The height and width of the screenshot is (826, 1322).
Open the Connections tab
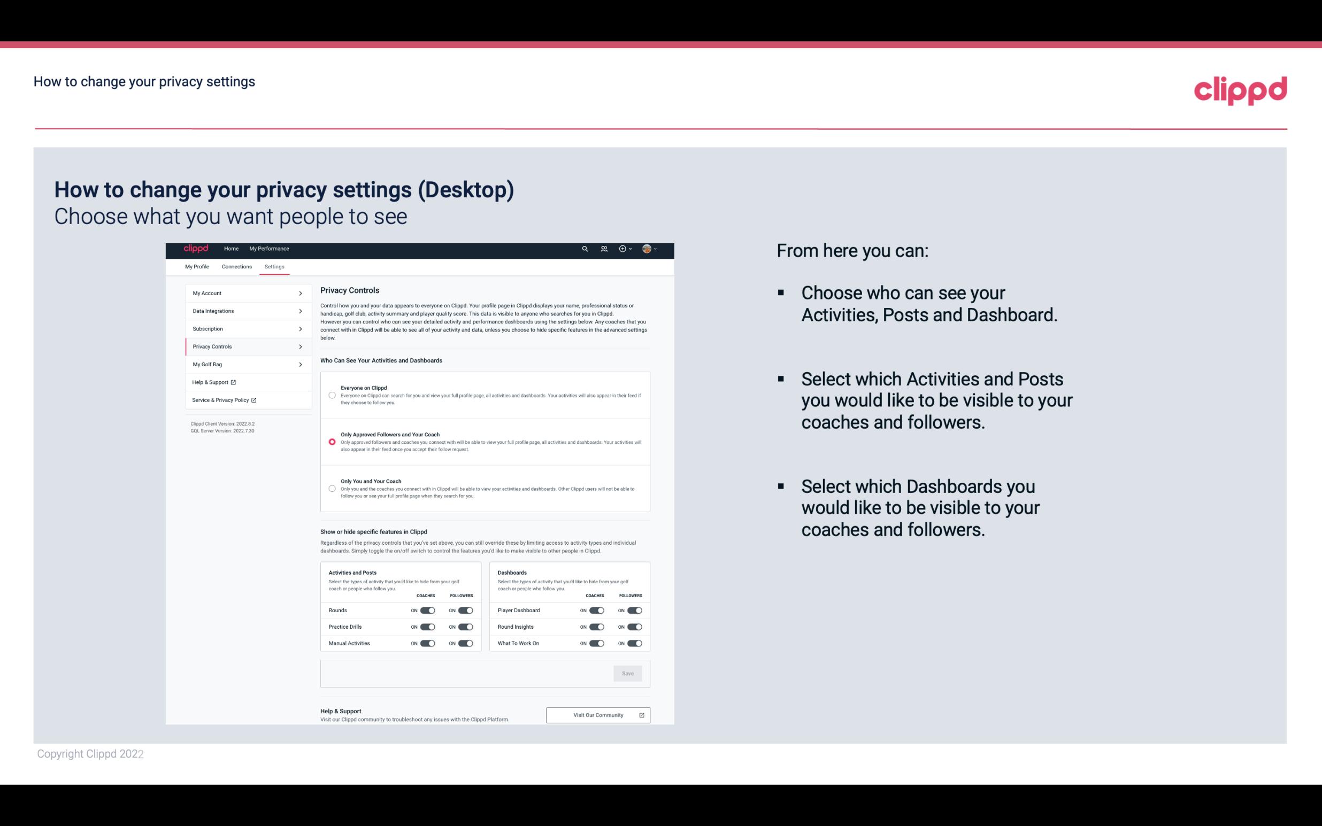coord(236,266)
